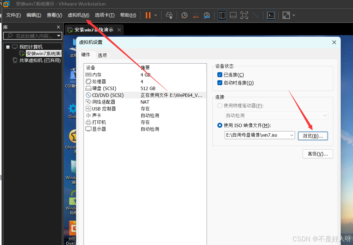Viewport: 353px width, 245px height.
Task: Open the 文件(F) menu
Action: (x=13, y=15)
